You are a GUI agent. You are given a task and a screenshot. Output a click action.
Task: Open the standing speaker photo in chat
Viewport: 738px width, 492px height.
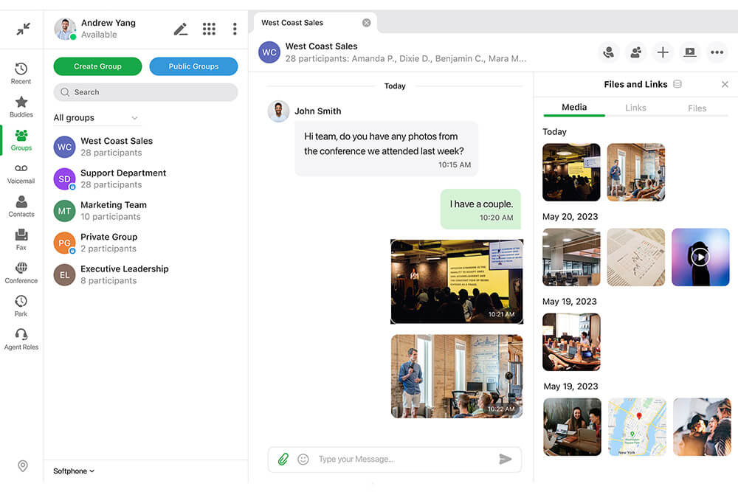point(457,376)
